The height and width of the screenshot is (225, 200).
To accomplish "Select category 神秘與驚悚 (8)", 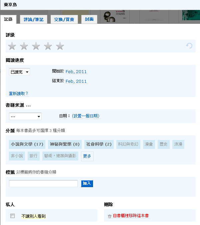I will pyautogui.click(x=65, y=144).
